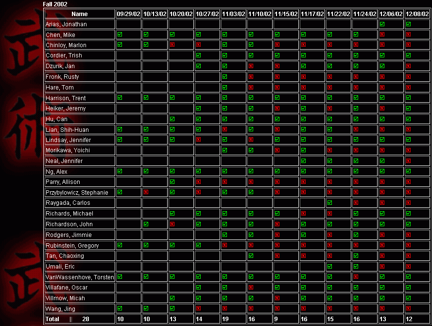Click Umali, Eric's green check on 11/22/02
This screenshot has height=326, width=432.
click(329, 266)
